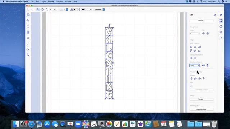Open the tracing gear panel icon
This screenshot has height=129, width=230.
pos(221,26)
